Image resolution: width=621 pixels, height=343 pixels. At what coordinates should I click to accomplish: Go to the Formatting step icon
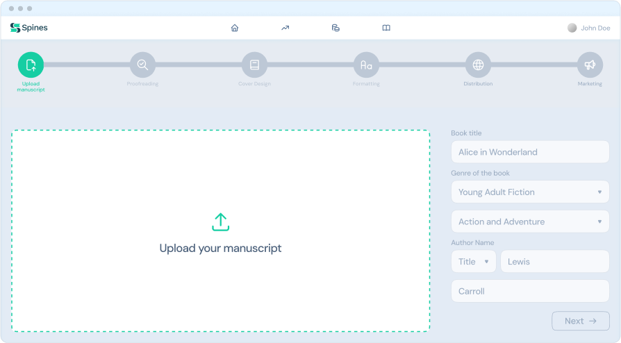366,65
